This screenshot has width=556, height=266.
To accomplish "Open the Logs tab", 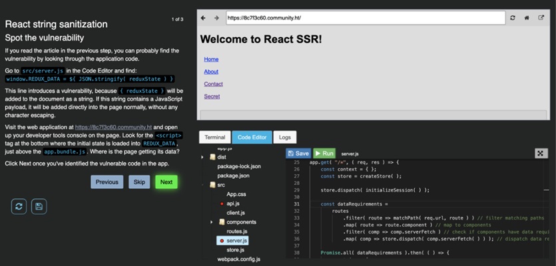I will (285, 138).
